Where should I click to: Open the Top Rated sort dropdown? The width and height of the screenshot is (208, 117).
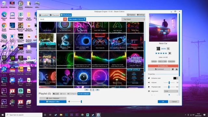click(133, 19)
